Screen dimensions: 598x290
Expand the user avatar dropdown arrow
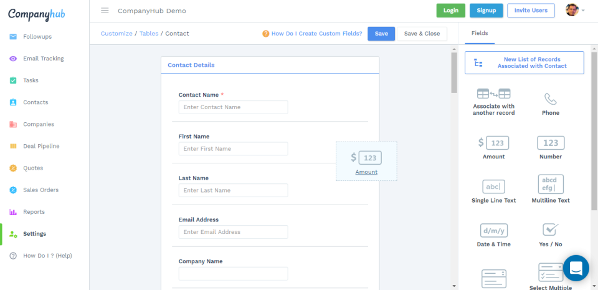(583, 11)
